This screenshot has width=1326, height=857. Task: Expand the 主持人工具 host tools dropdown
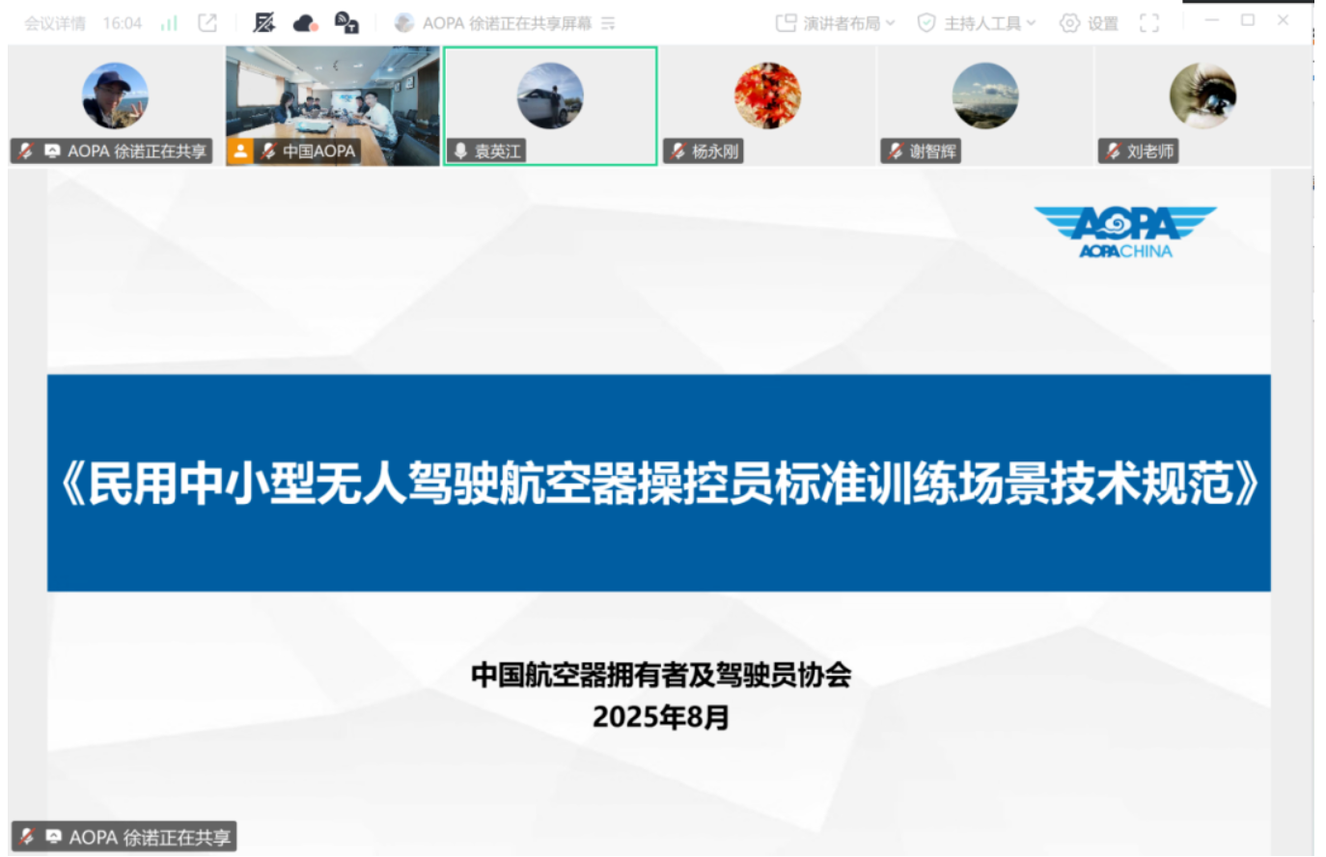coord(977,23)
